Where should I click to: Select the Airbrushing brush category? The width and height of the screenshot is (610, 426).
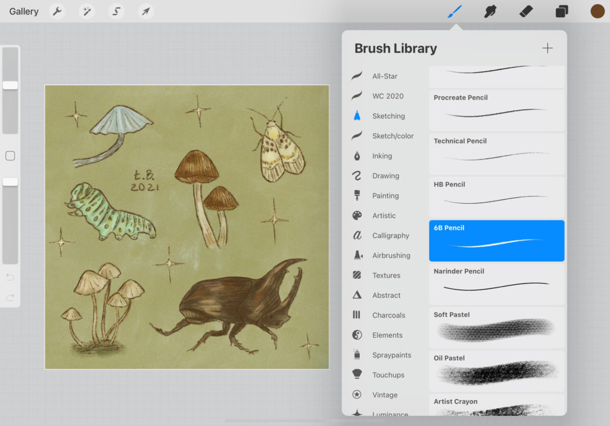pyautogui.click(x=391, y=256)
